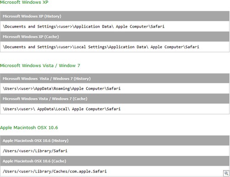Select the AppData\Local\ Apple Computer\Safari path
The image size is (230, 177).
coord(62,109)
